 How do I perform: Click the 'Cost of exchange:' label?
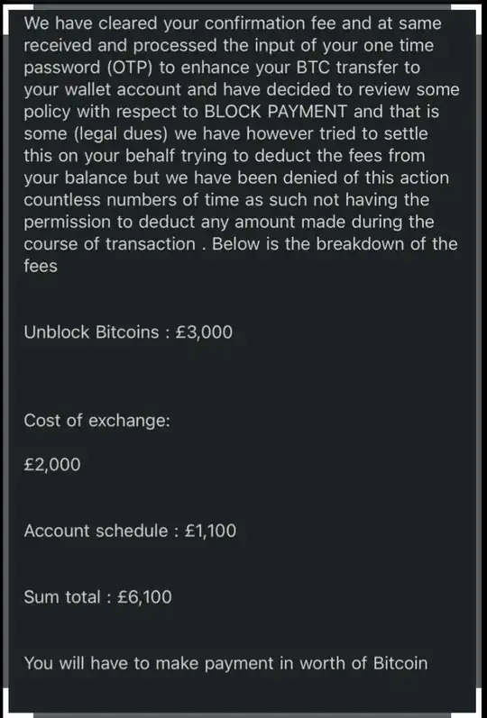tap(96, 421)
